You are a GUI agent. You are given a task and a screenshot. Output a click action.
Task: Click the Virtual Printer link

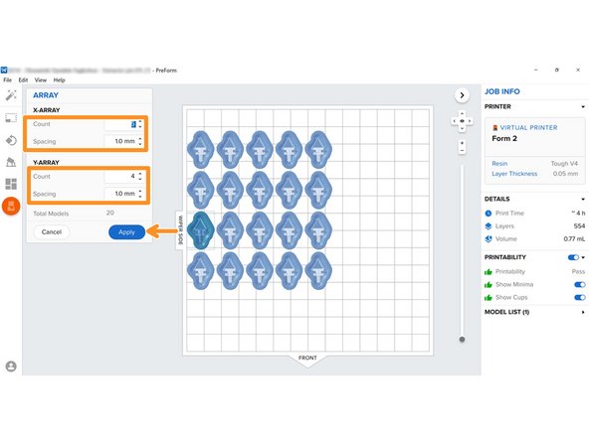(529, 127)
